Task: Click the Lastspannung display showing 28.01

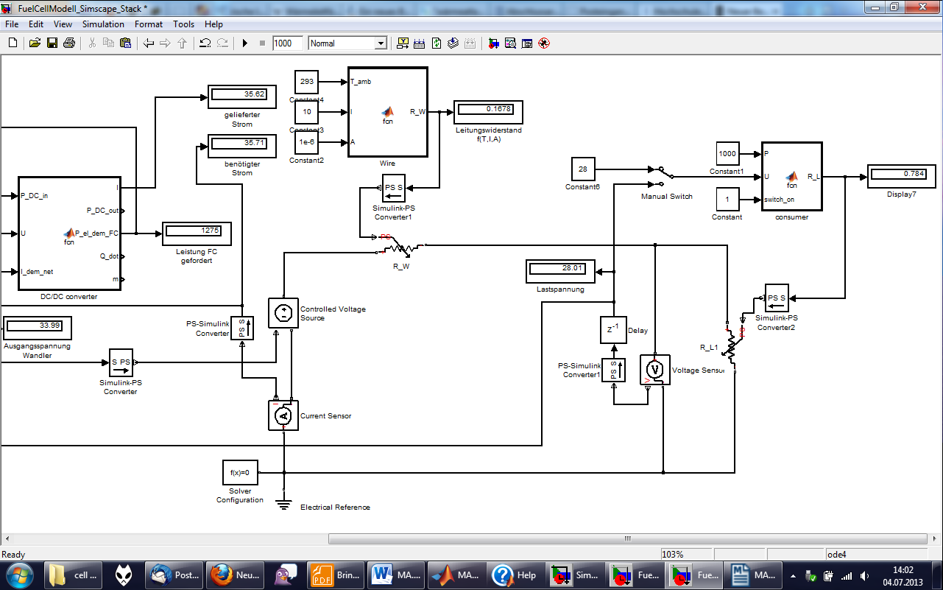Action: pos(562,272)
